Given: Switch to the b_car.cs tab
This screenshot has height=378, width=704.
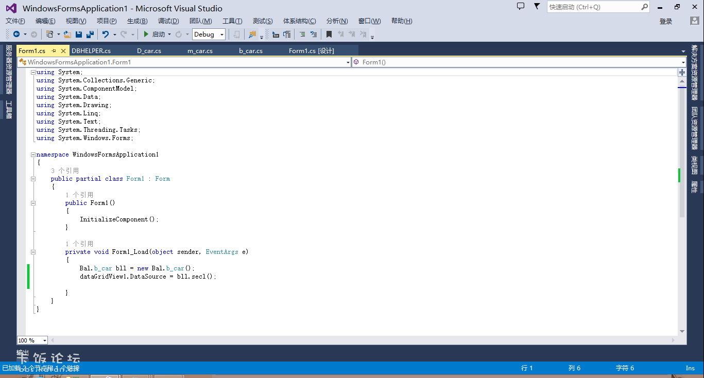Looking at the screenshot, I should point(251,51).
